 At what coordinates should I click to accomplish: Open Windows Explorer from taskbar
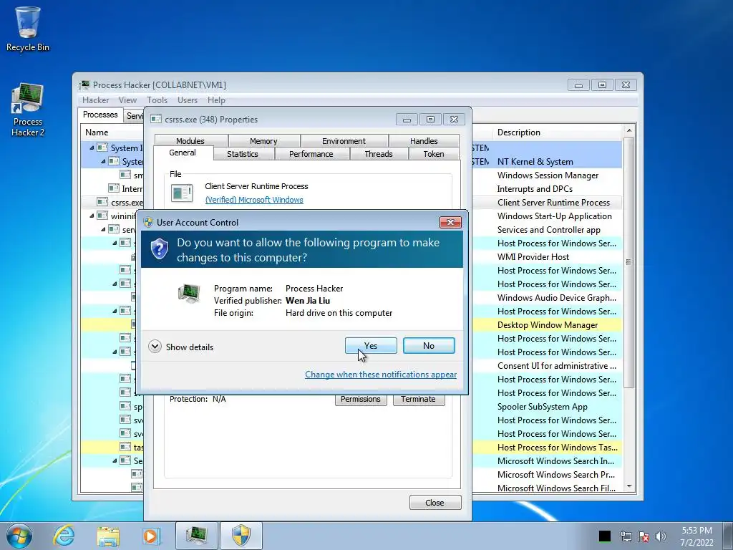click(x=108, y=536)
